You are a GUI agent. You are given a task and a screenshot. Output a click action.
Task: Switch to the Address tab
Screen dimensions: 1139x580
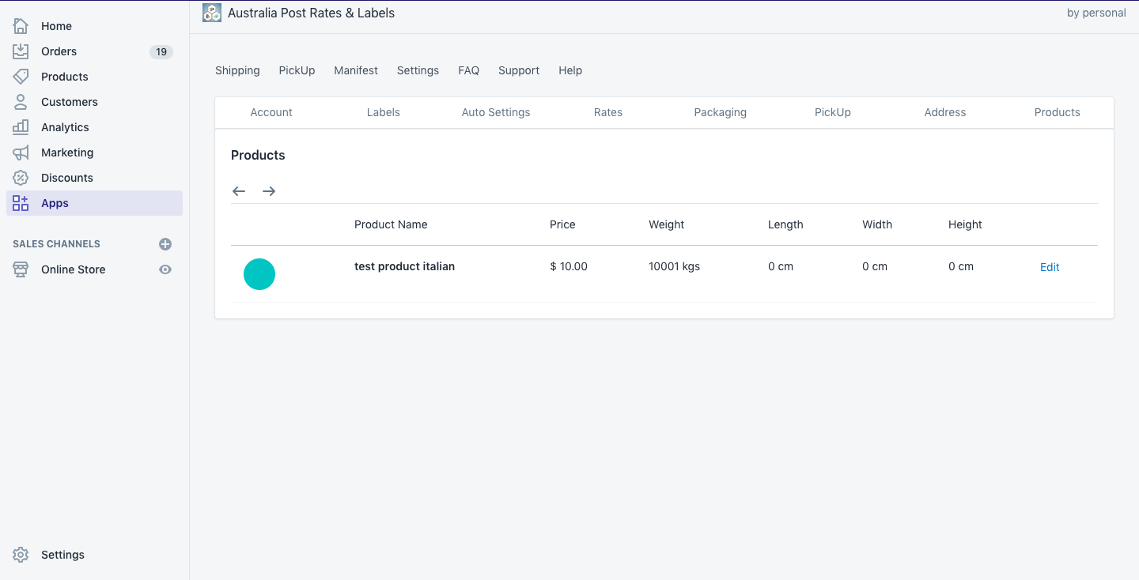click(945, 112)
